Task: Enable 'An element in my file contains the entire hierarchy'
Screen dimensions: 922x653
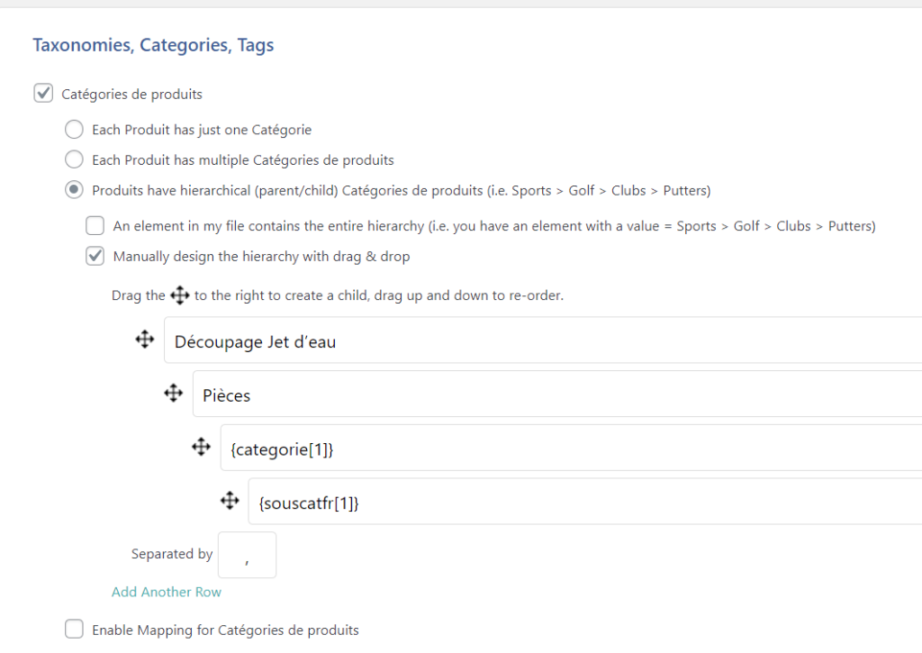Action: point(95,225)
